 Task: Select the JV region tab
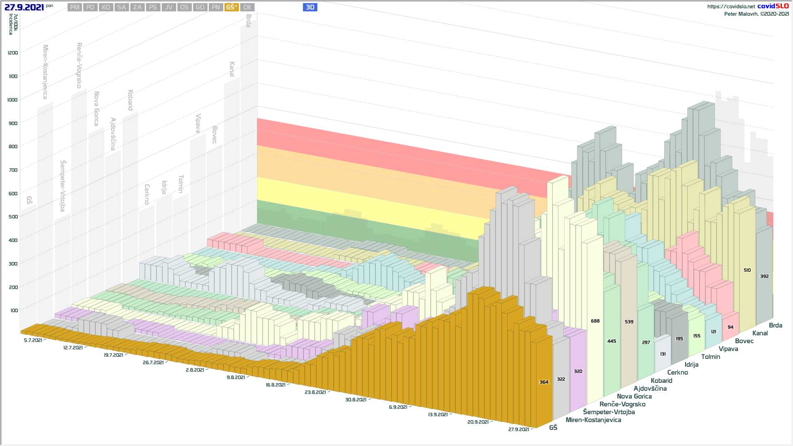pos(169,7)
